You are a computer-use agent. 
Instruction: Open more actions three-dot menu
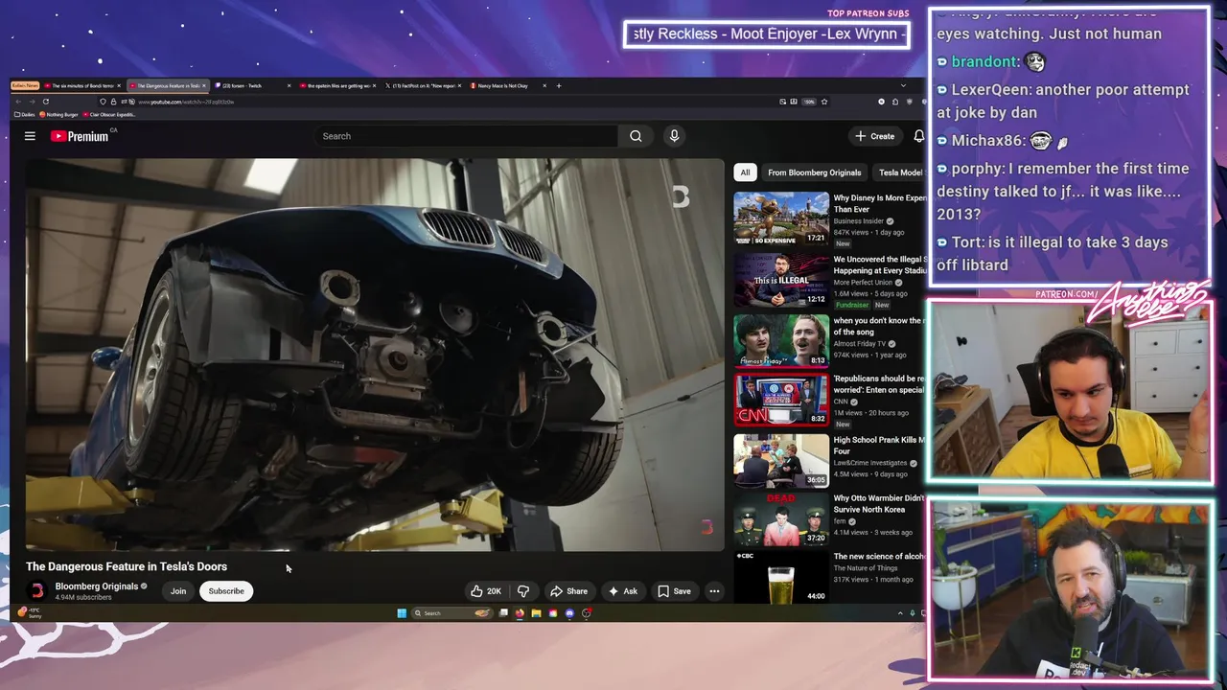point(714,591)
